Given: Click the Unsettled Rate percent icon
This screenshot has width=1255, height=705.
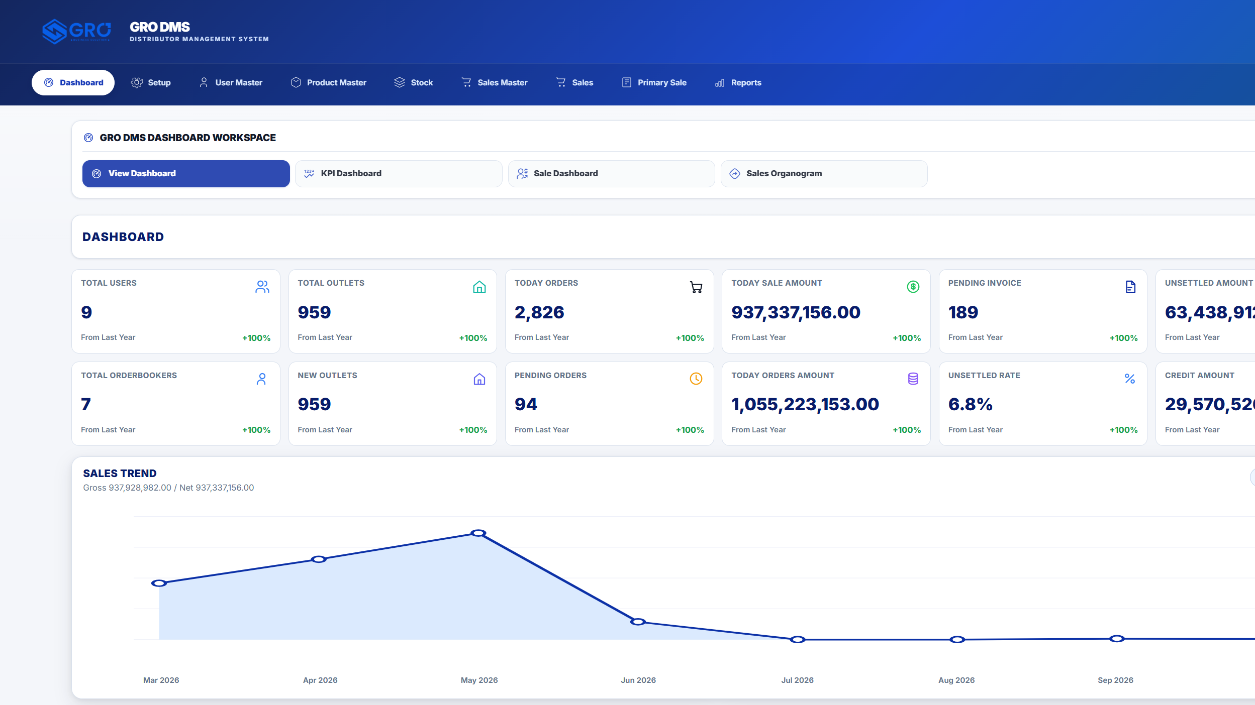Looking at the screenshot, I should [1130, 379].
